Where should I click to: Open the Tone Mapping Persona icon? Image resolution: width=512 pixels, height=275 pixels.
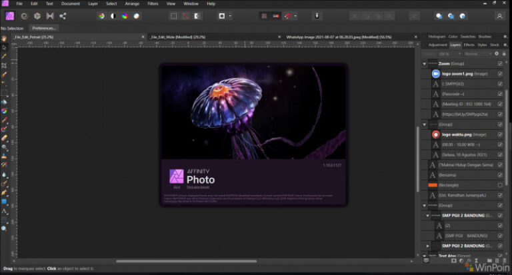tap(50, 16)
